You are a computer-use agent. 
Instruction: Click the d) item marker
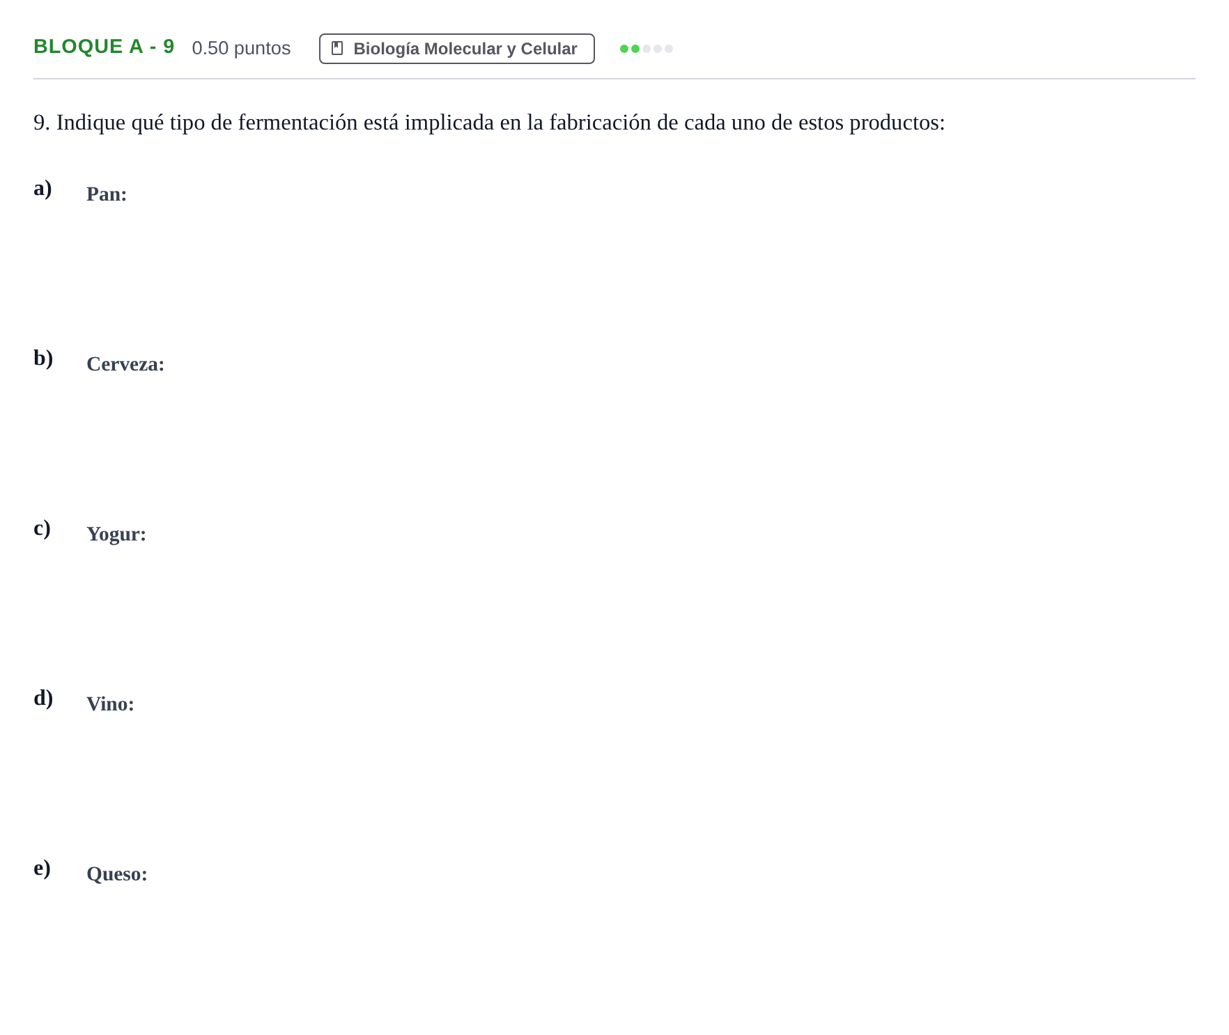[x=43, y=698]
